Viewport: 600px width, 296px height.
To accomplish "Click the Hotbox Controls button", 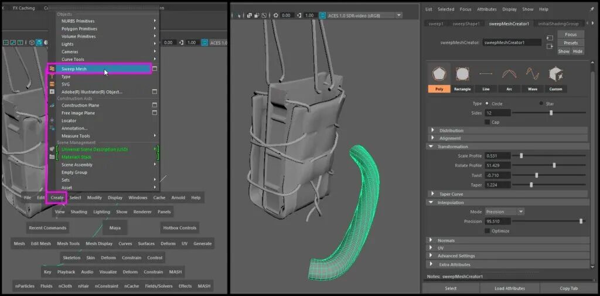I will tap(179, 228).
